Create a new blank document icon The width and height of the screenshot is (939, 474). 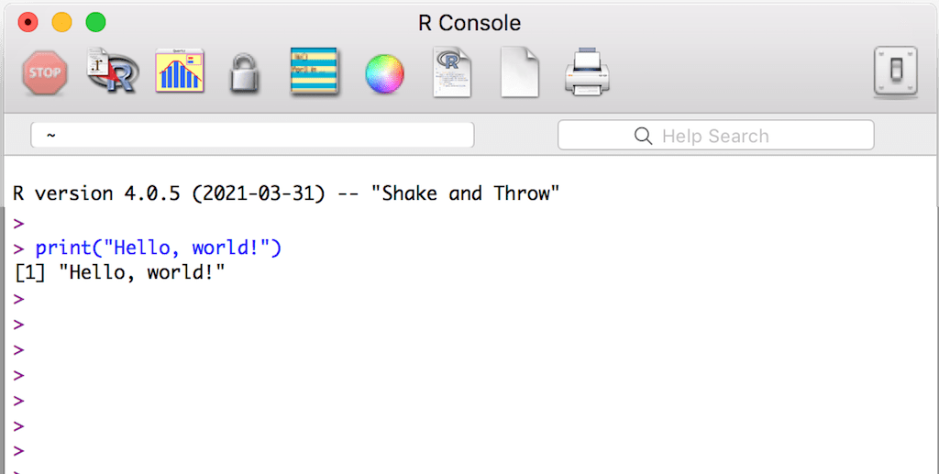pyautogui.click(x=520, y=73)
